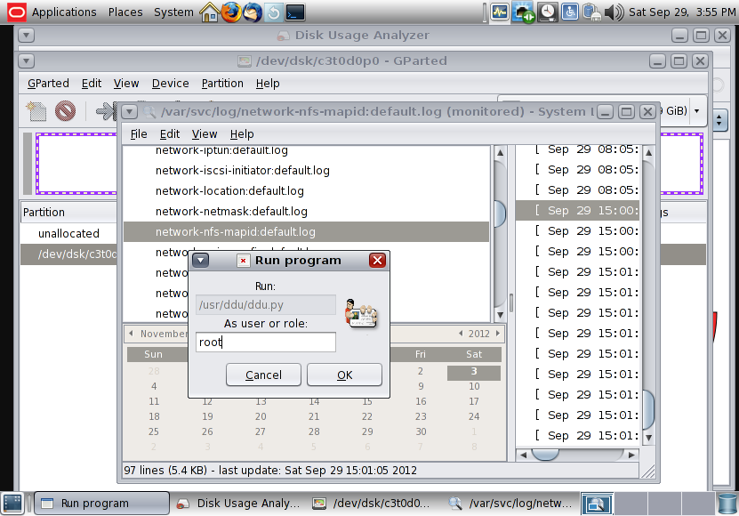Open the GParted Partition menu
739x516 pixels.
click(x=222, y=84)
